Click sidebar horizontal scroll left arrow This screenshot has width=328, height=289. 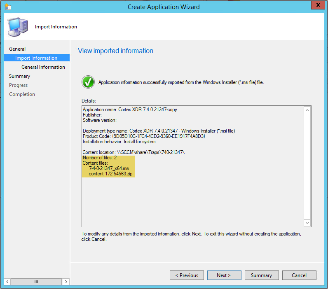tap(7, 282)
